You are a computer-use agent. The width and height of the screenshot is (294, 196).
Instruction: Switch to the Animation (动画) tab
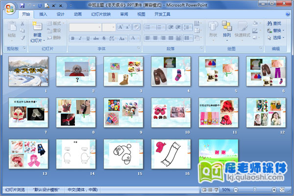coord(77,14)
